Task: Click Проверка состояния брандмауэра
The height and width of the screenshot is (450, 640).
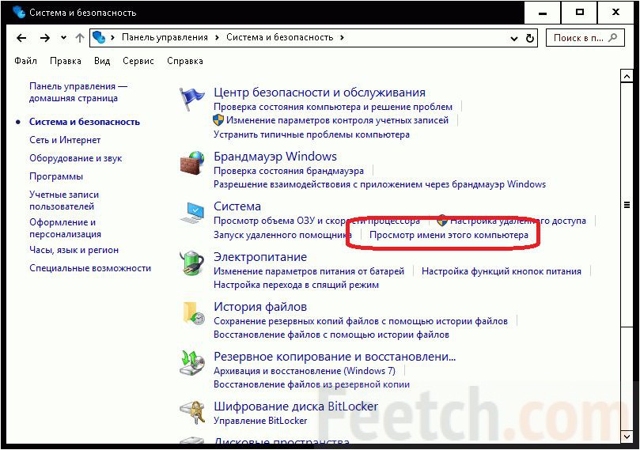Action: tap(289, 171)
